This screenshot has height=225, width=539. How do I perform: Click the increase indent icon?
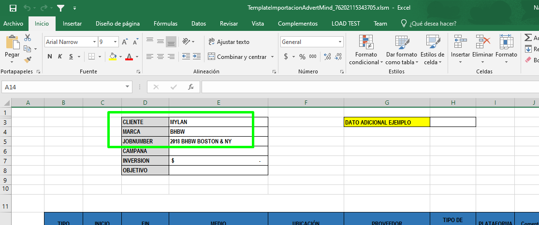pos(197,56)
